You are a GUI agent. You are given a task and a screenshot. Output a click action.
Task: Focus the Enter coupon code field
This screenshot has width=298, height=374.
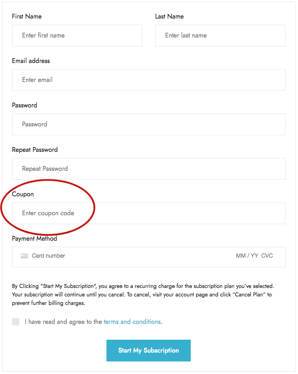pos(149,213)
